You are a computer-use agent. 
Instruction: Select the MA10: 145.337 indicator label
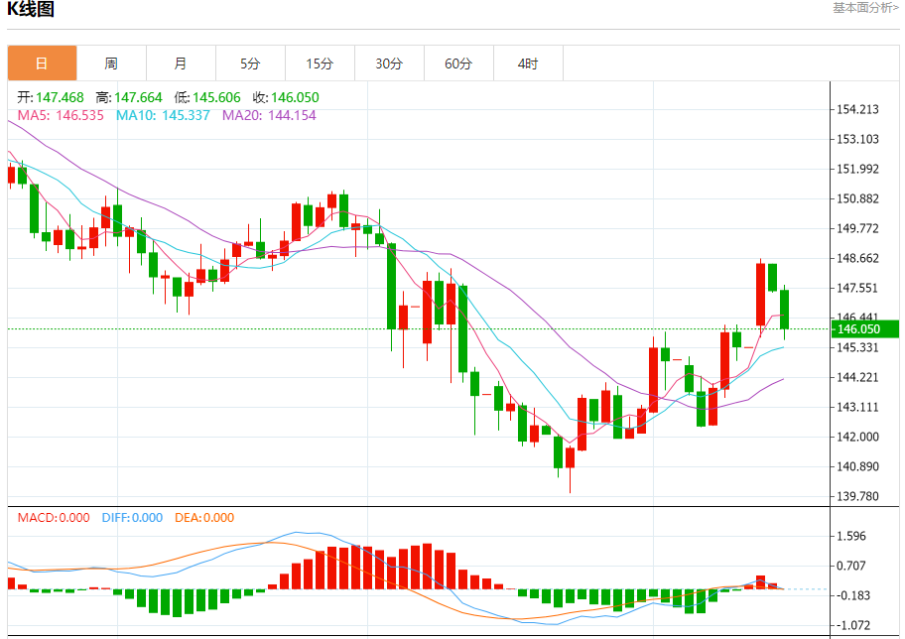163,115
